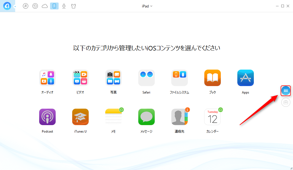The image size is (293, 170).
Task: Open the download toolbar icon
Action: click(x=64, y=6)
